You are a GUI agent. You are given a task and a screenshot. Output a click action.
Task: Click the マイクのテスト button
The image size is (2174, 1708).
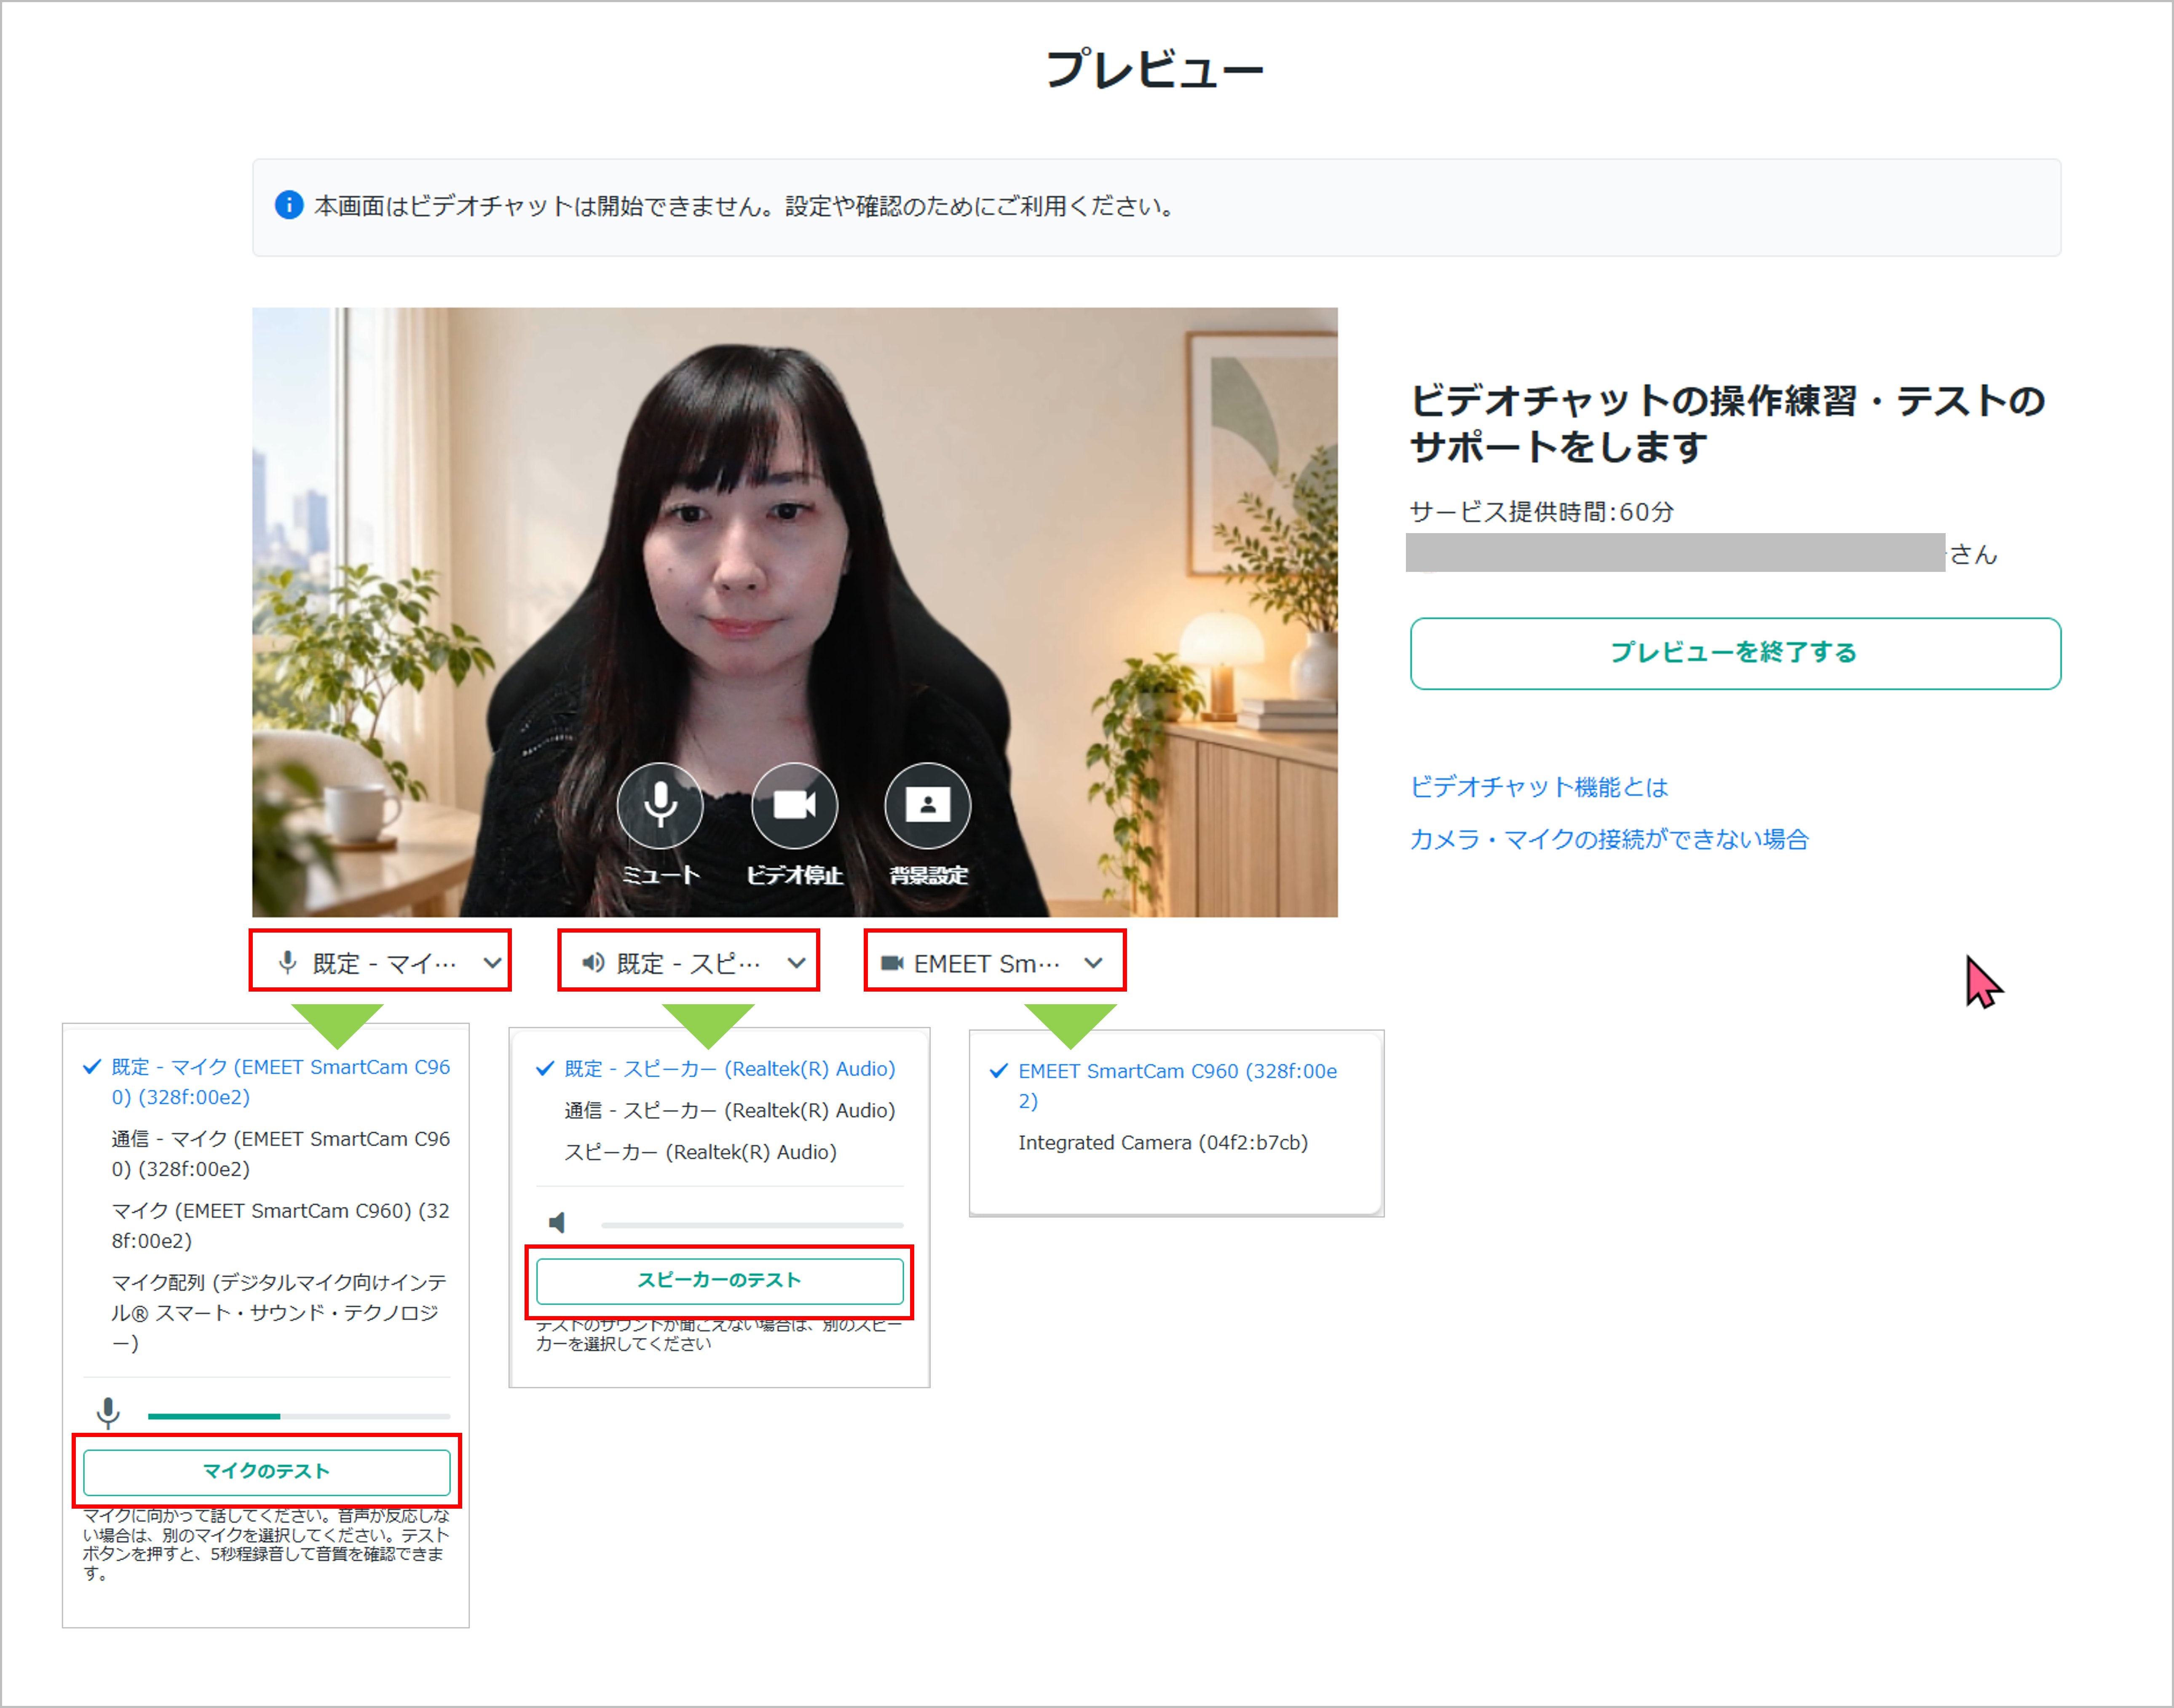tap(266, 1471)
